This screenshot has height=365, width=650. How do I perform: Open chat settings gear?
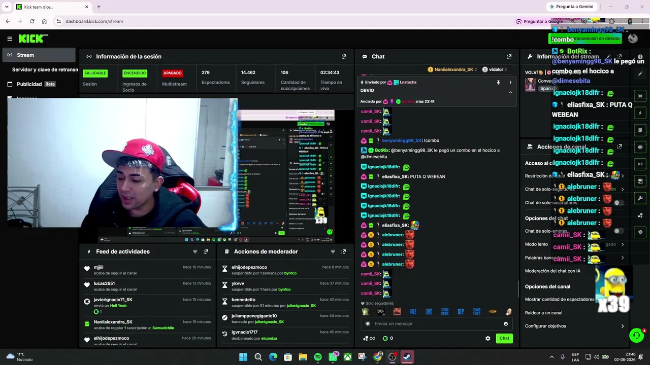coord(488,338)
